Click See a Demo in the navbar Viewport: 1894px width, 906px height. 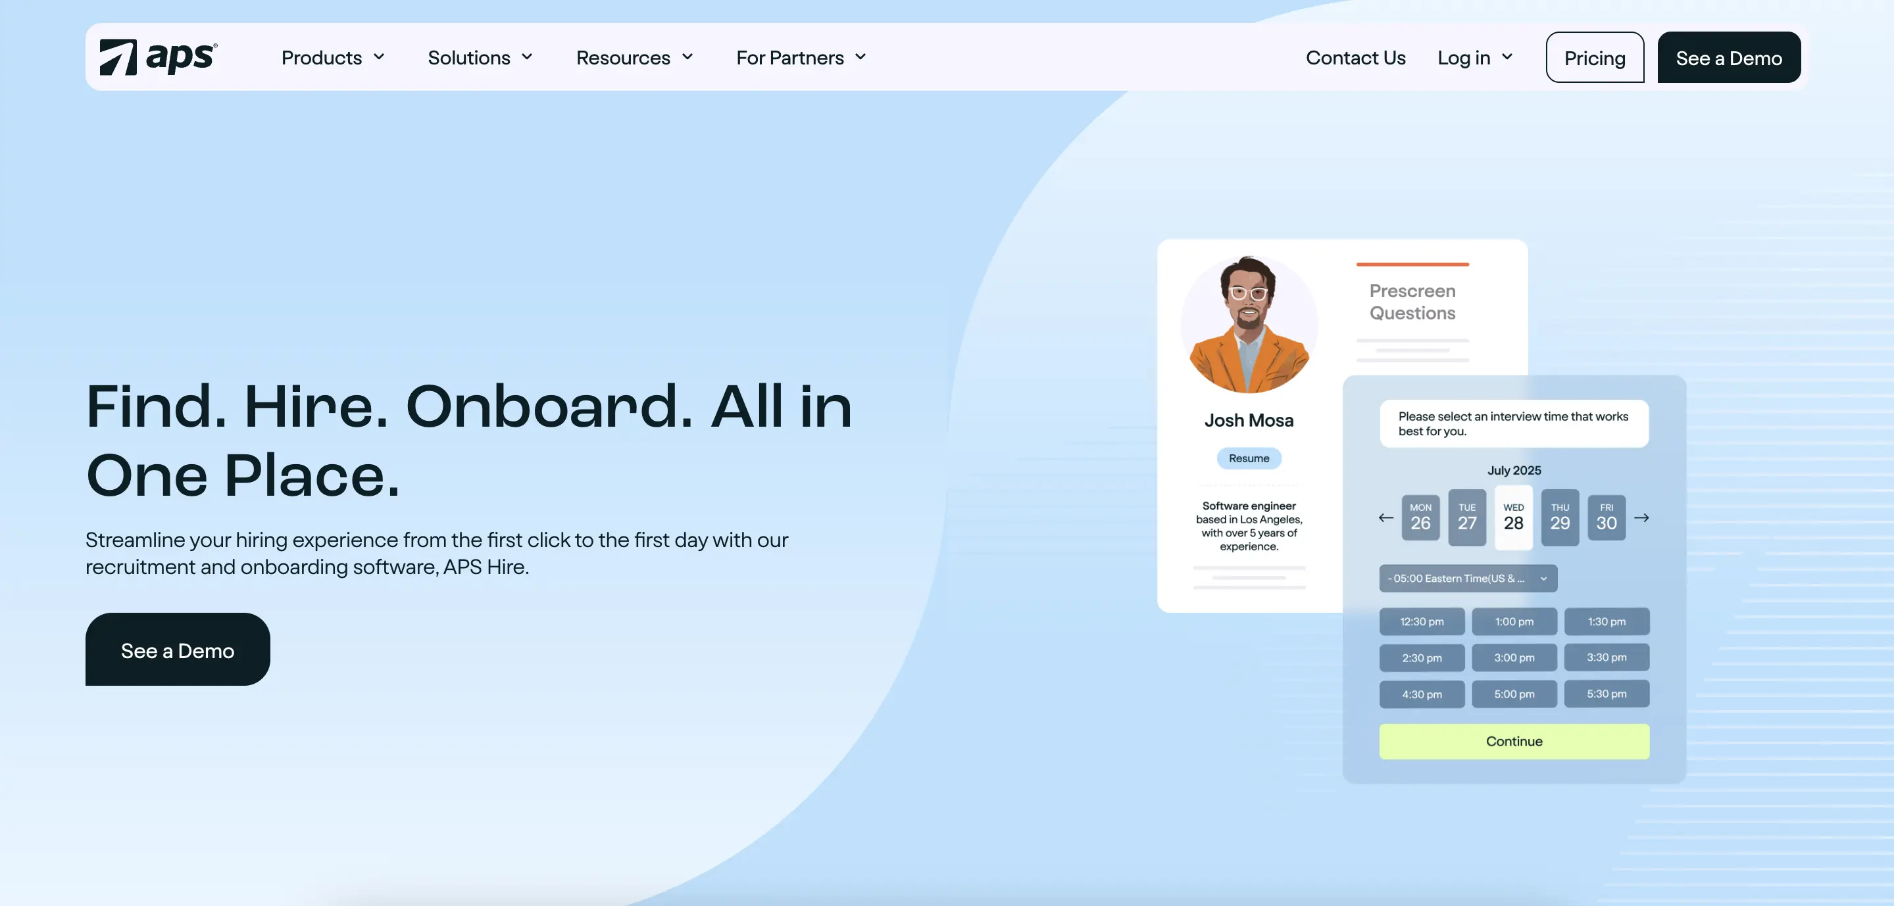pos(1729,57)
